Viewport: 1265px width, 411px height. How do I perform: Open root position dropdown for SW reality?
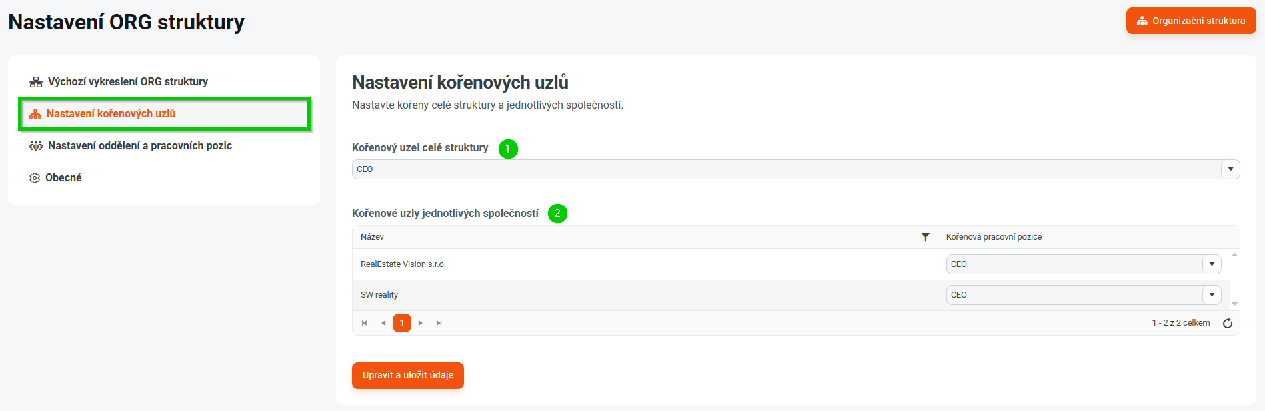click(1212, 295)
